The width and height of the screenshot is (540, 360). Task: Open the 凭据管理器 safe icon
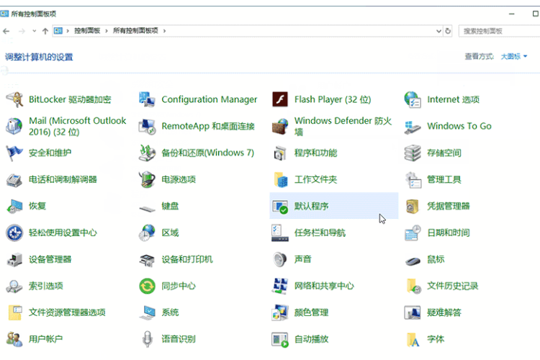413,206
